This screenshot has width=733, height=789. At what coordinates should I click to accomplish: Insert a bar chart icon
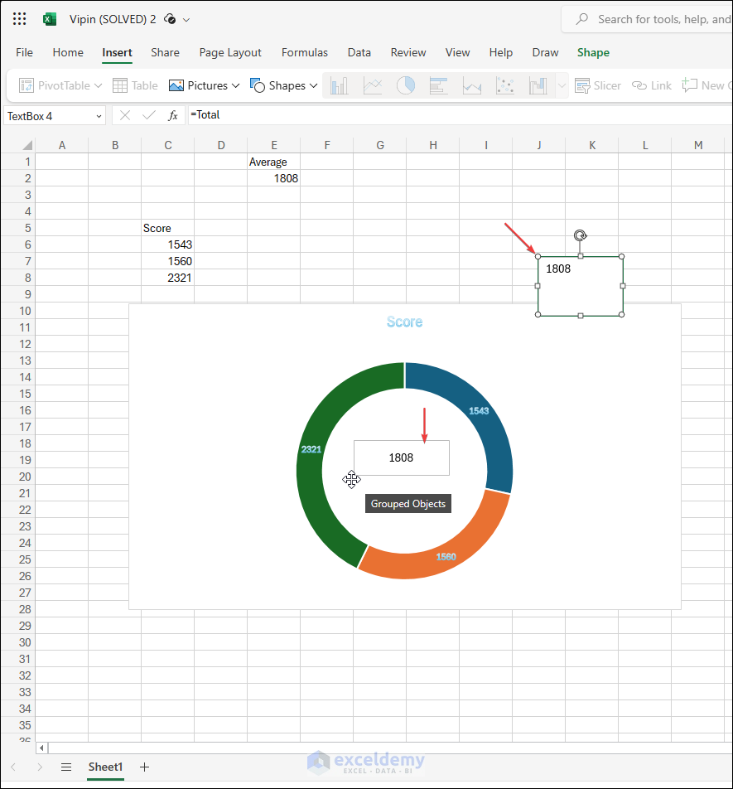pos(438,85)
